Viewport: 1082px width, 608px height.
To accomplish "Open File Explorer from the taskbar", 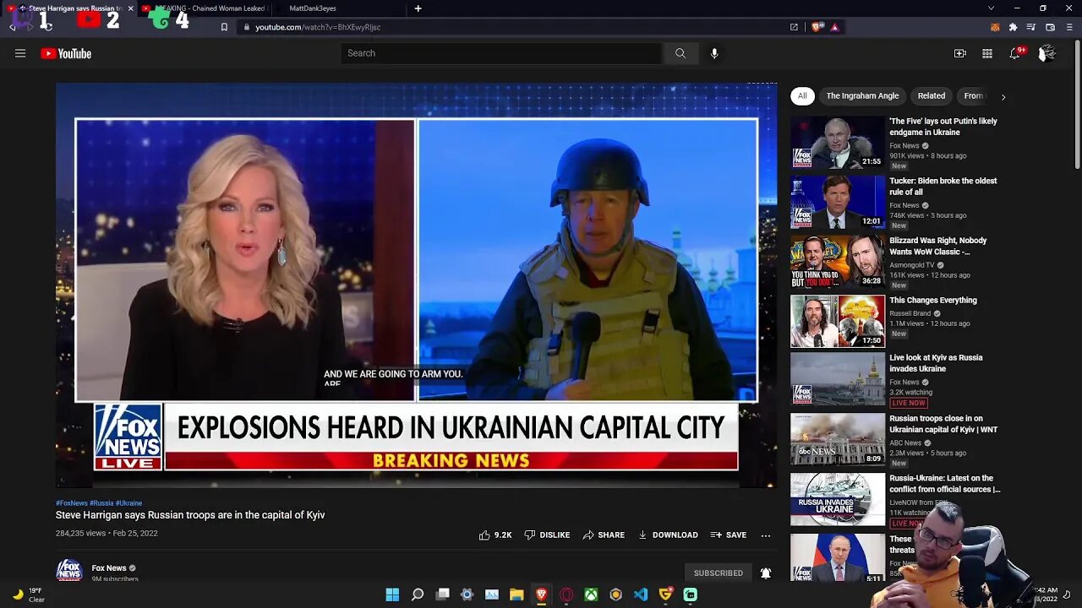I will [516, 594].
